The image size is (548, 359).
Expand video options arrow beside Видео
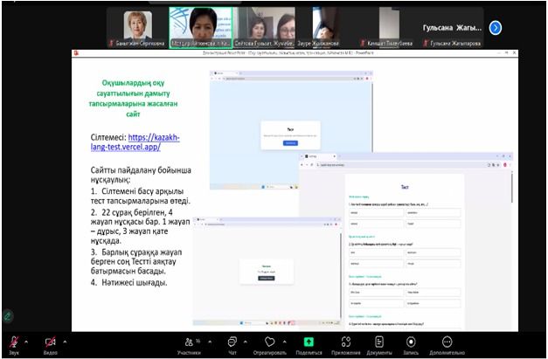[65, 341]
